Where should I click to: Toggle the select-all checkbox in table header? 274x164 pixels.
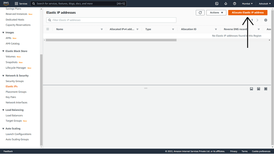48,29
